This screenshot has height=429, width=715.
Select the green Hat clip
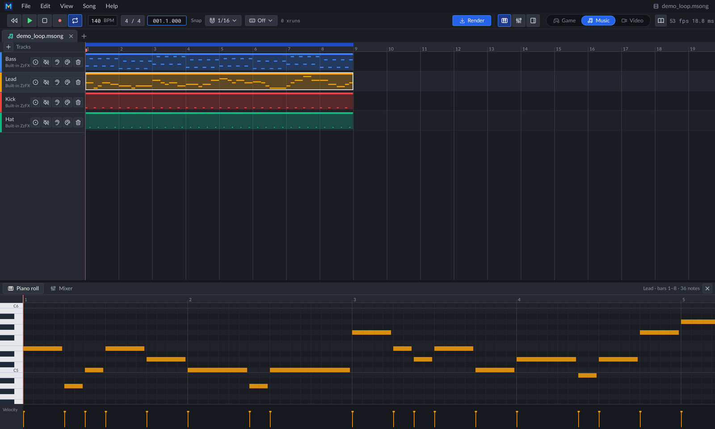[219, 121]
